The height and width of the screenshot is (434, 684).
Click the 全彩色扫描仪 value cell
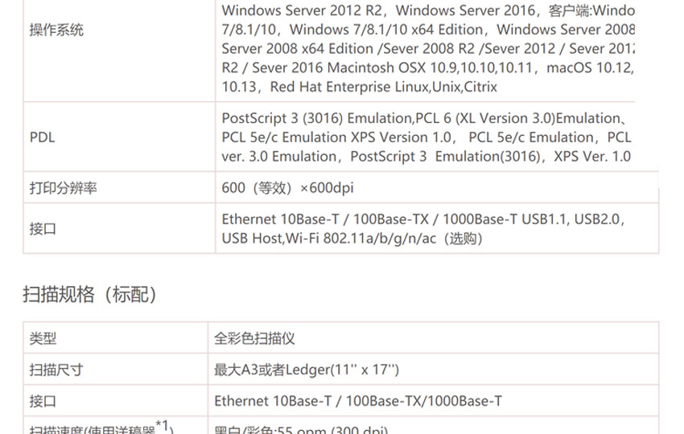[254, 338]
